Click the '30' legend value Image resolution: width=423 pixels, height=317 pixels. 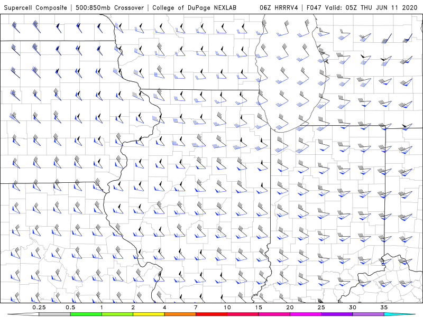[x=353, y=307]
